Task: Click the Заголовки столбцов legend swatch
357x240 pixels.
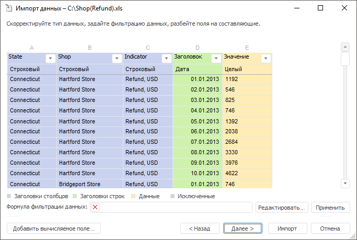Action: tap(9, 197)
